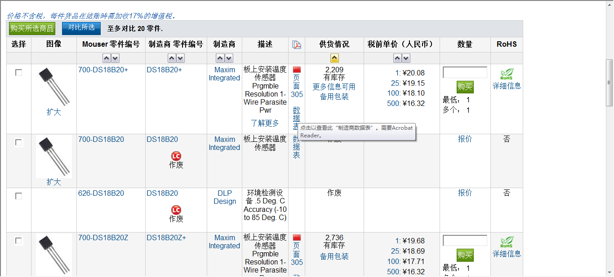Click the 100: price break link for ¥18.10

[394, 93]
